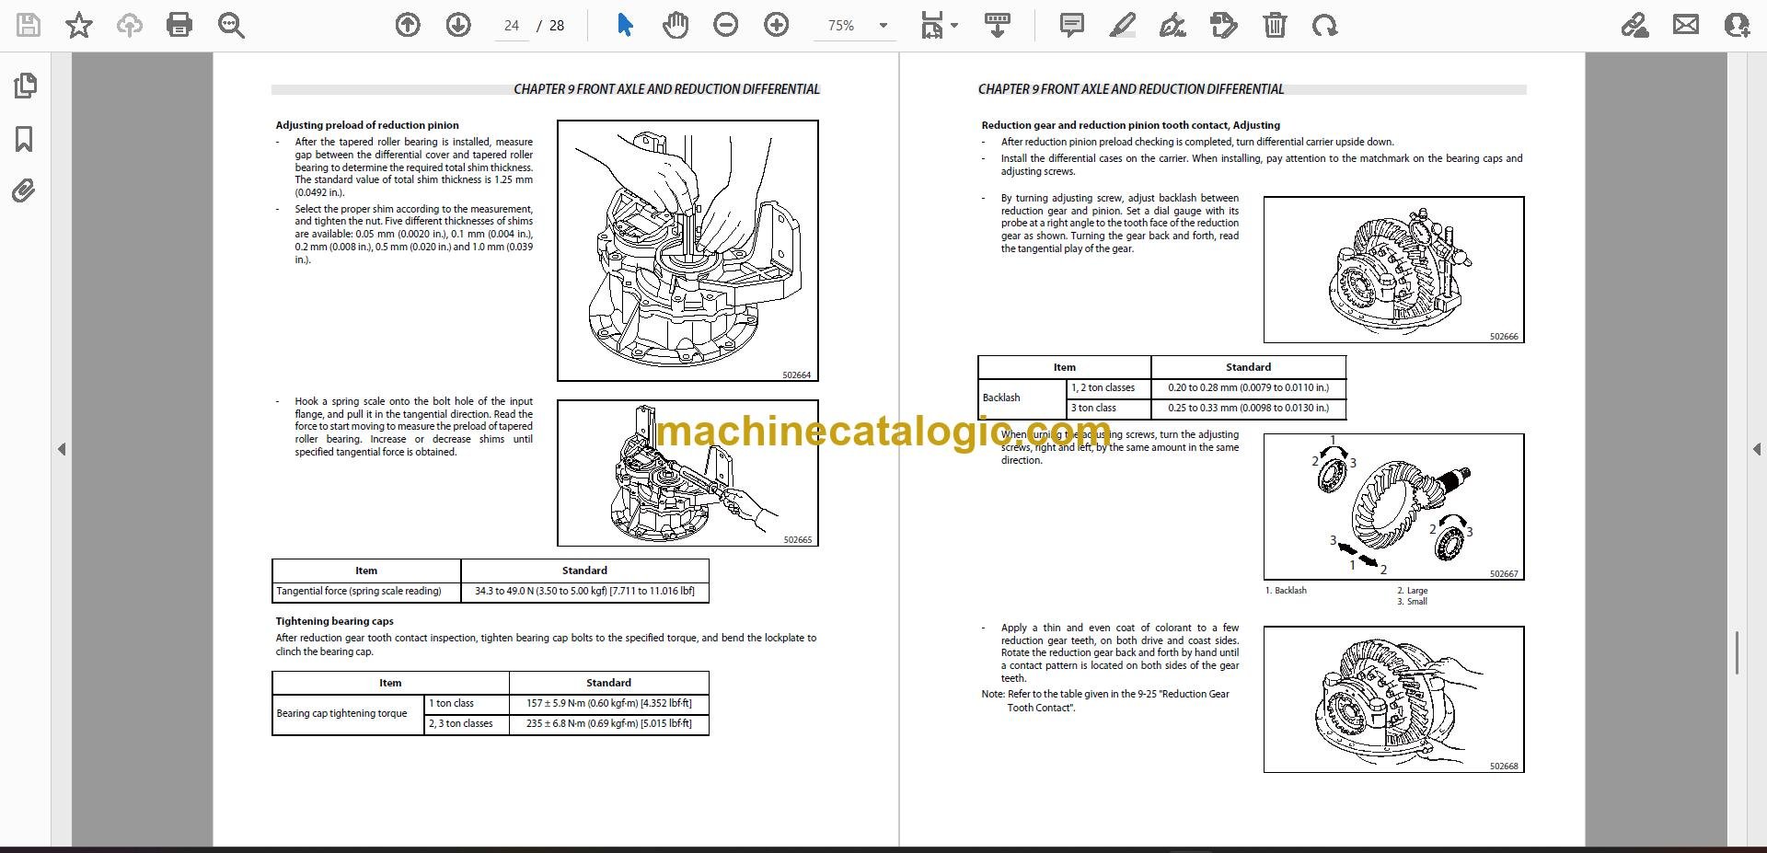Click figure 502667 backlash adjusting illustration

1393,507
